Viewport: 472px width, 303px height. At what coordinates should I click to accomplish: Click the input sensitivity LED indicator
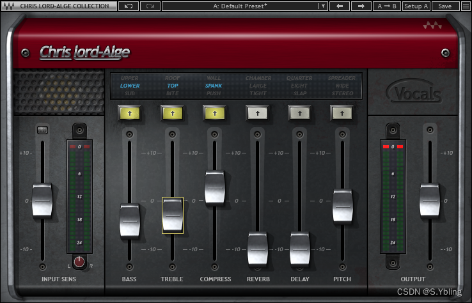click(x=42, y=130)
